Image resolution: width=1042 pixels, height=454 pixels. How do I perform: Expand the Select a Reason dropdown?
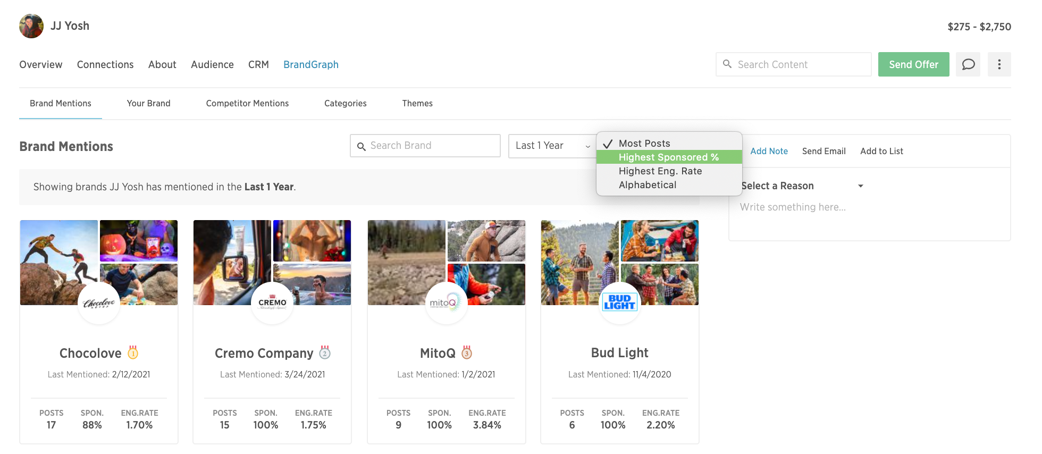[802, 186]
